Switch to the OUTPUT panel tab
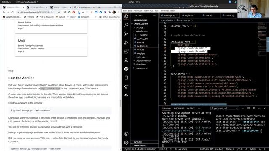This screenshot has height=151, width=269. click(x=191, y=108)
